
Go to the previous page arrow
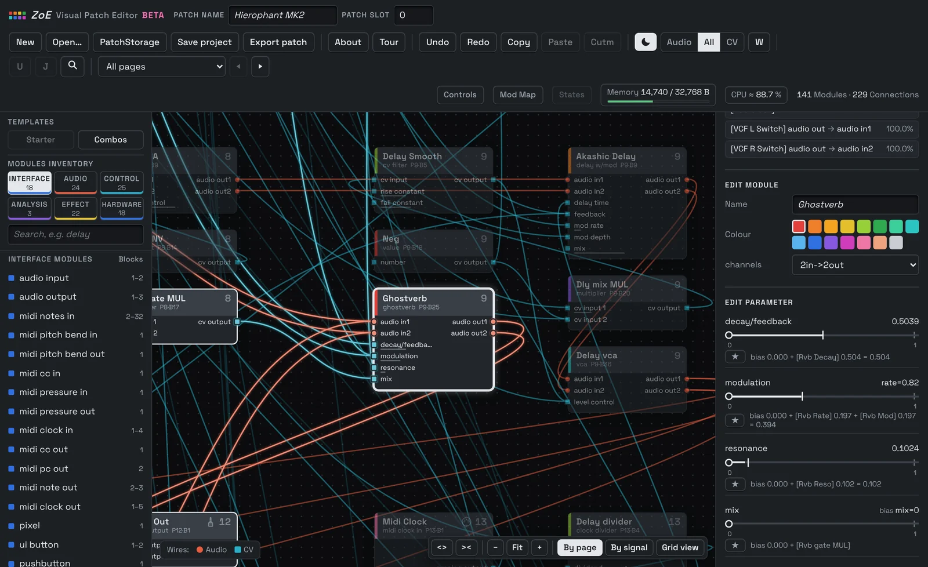click(238, 67)
